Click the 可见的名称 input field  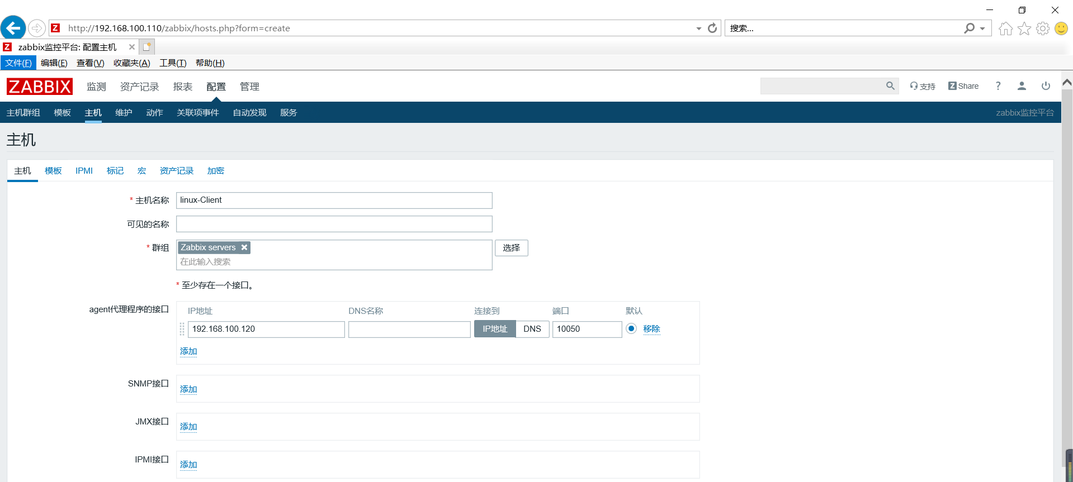pyautogui.click(x=334, y=224)
